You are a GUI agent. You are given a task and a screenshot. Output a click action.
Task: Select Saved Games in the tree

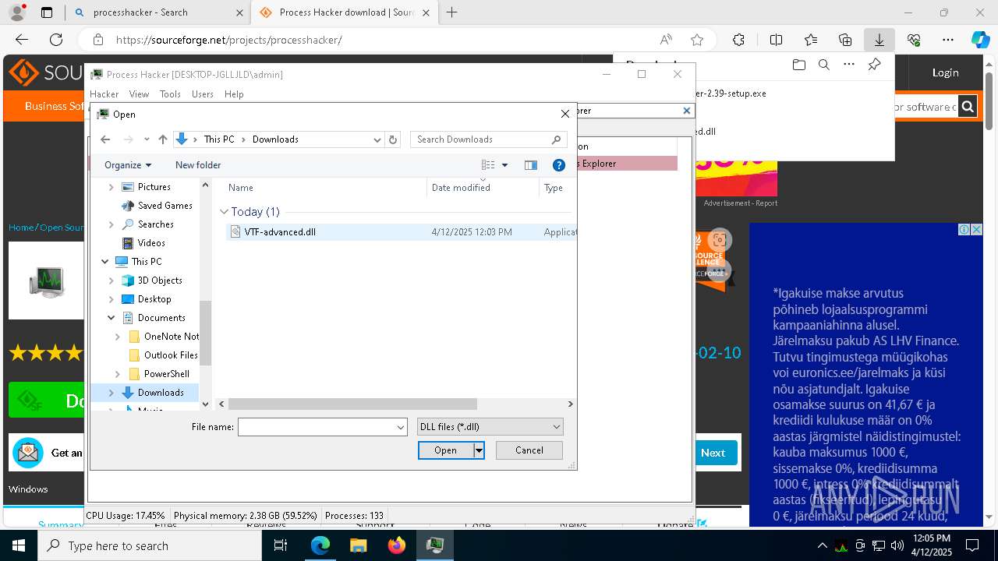point(165,206)
